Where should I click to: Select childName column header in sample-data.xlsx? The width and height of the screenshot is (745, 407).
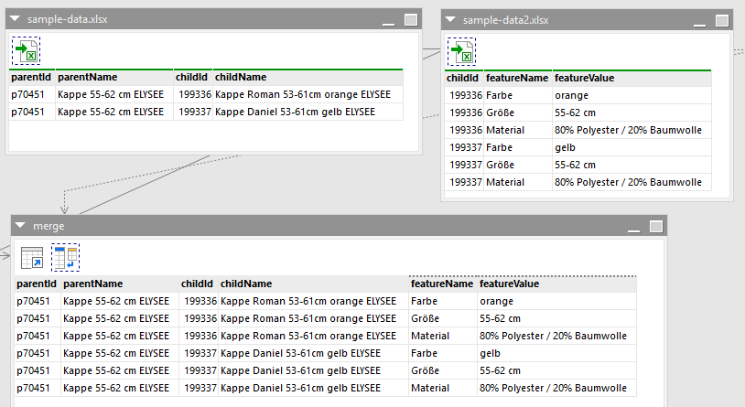click(x=308, y=78)
